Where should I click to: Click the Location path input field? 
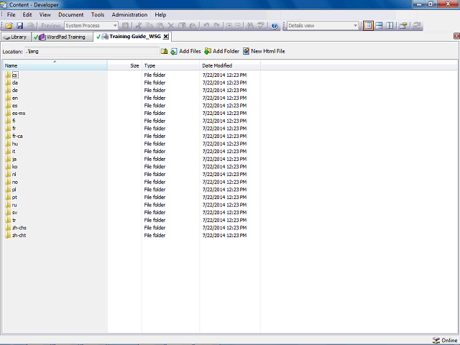click(x=91, y=52)
